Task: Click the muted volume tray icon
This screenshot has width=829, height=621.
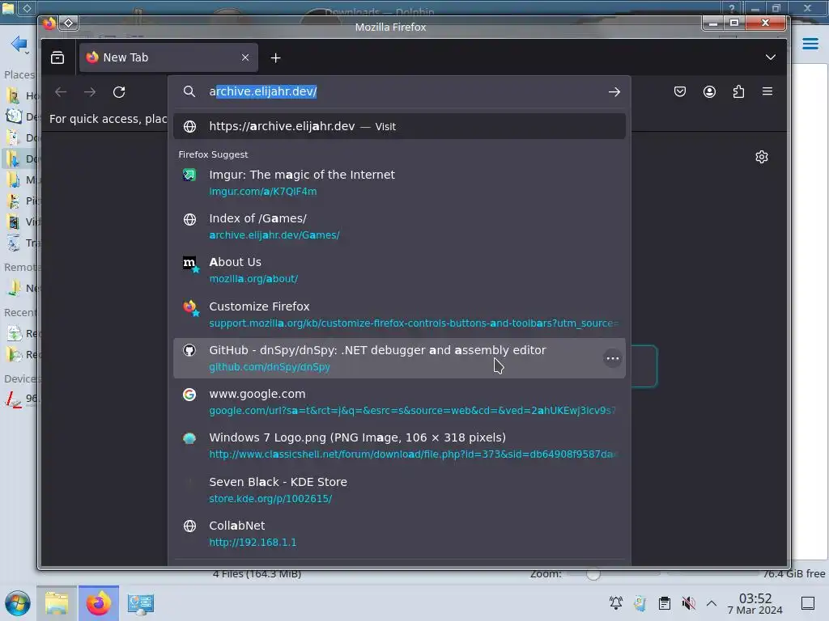Action: [688, 603]
